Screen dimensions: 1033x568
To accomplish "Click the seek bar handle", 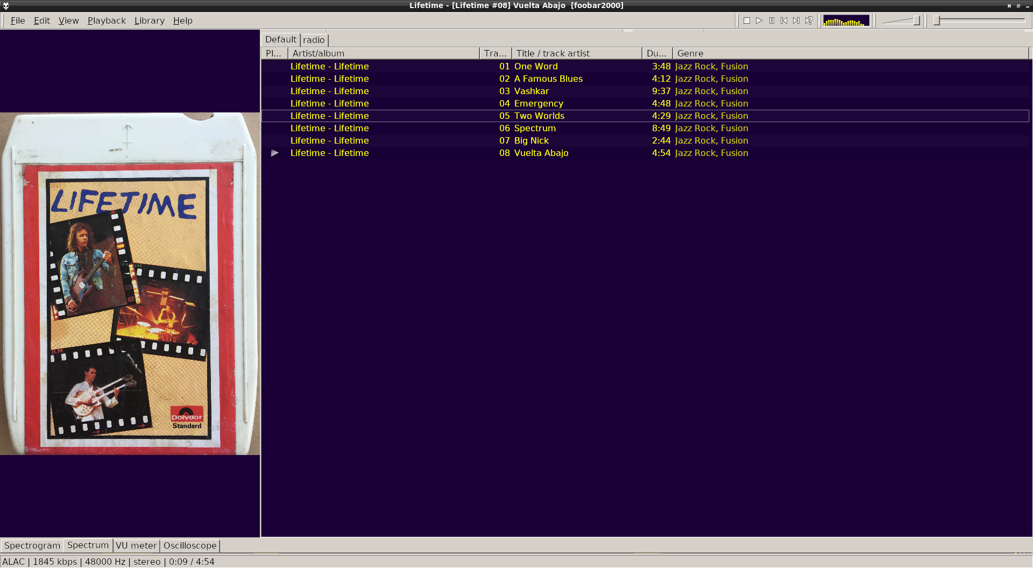I will [x=937, y=20].
